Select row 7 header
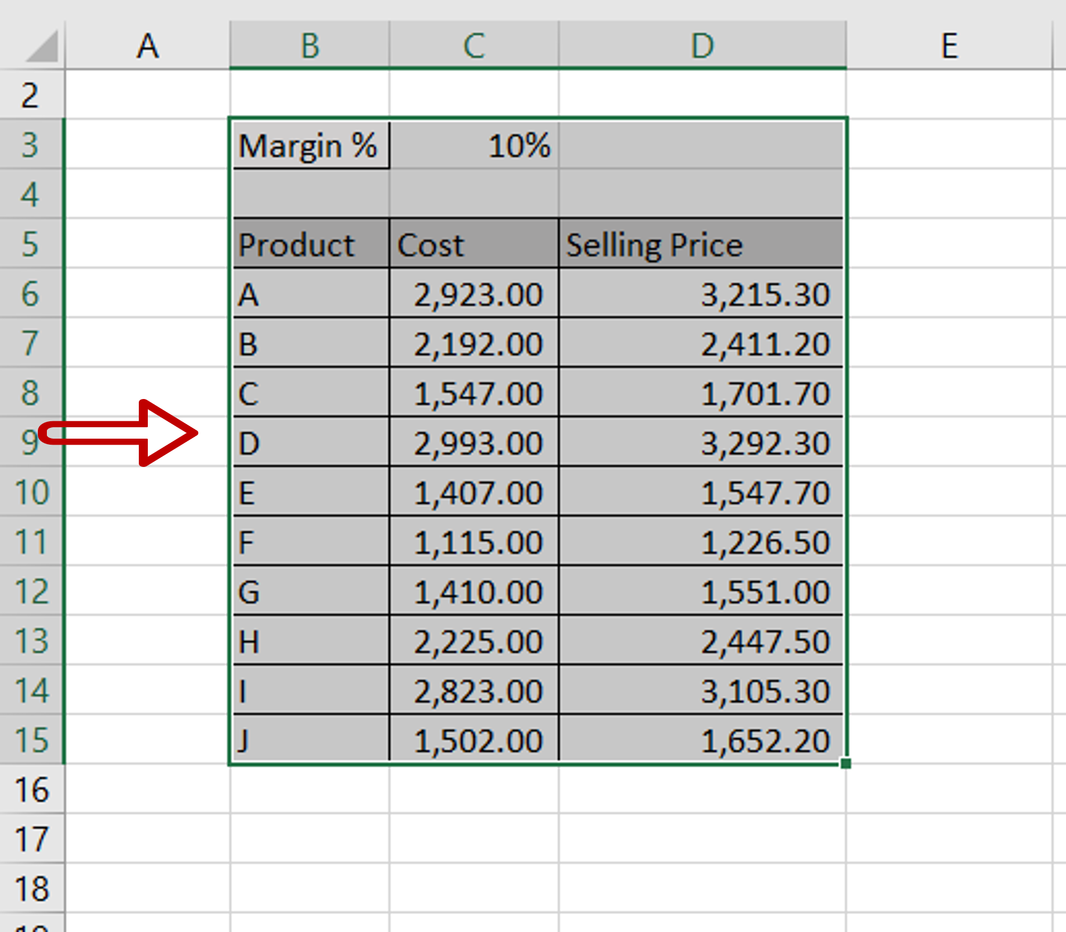This screenshot has width=1066, height=932. 31,343
